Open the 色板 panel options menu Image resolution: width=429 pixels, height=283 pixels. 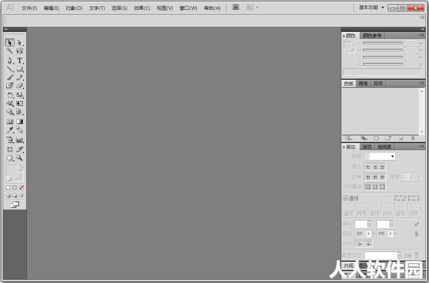[x=422, y=83]
